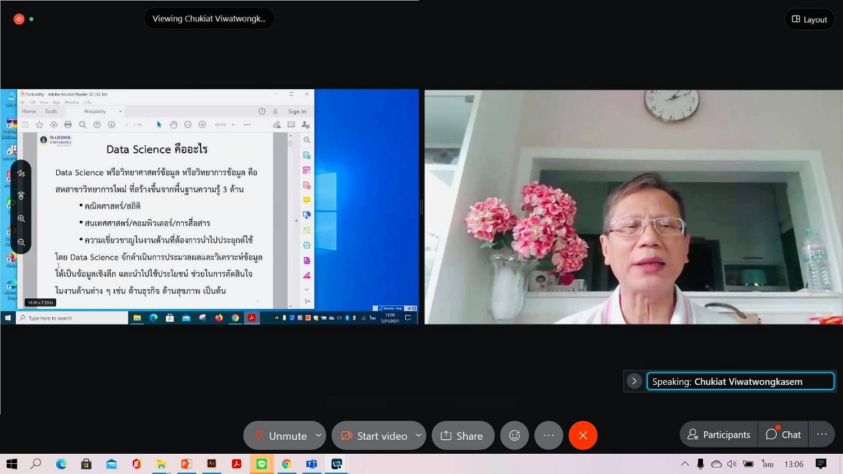Open Microsoft Store from the taskbar
The height and width of the screenshot is (474, 843).
tap(86, 464)
